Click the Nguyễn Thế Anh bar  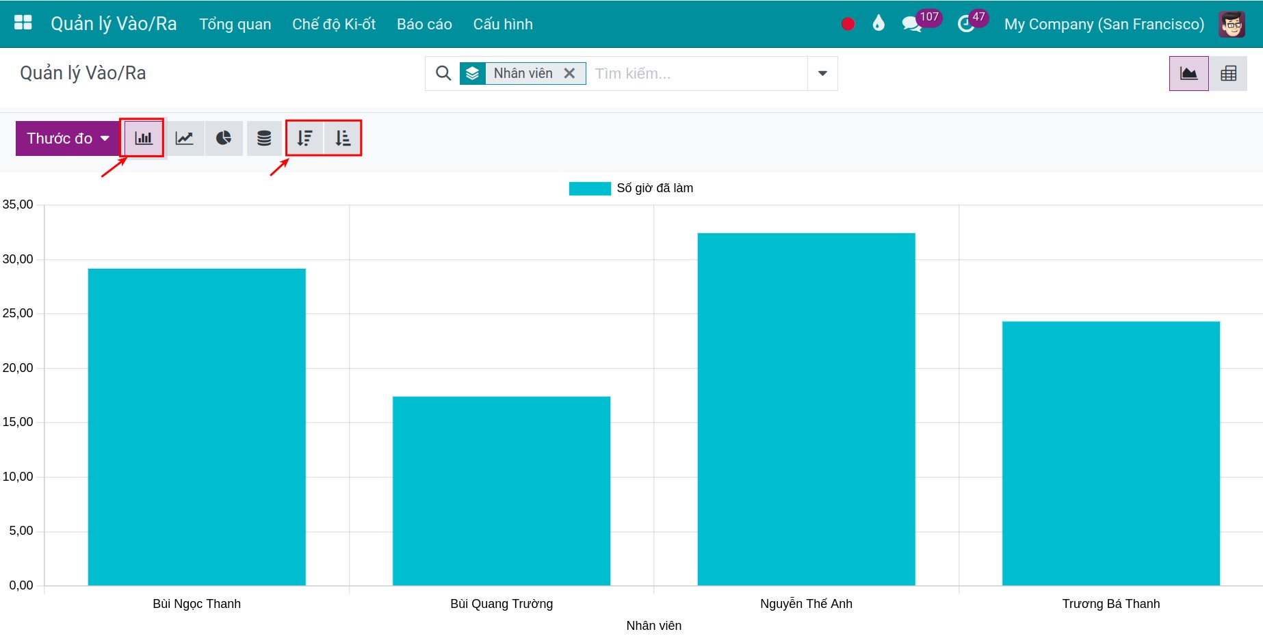[x=806, y=409]
